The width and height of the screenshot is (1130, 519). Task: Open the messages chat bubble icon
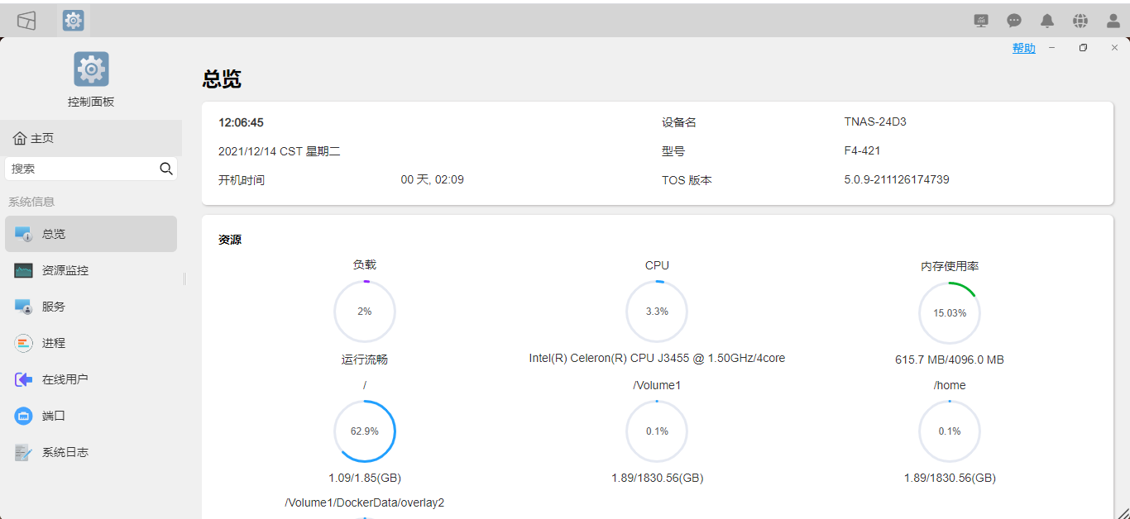click(x=1014, y=21)
